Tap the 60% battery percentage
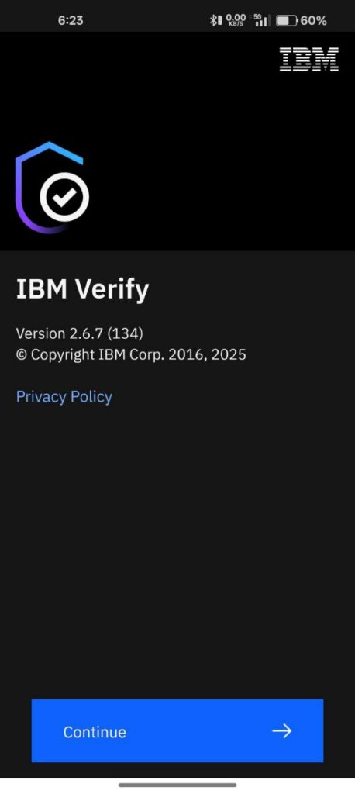 click(314, 21)
